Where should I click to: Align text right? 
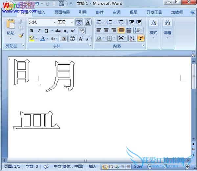point(114,30)
